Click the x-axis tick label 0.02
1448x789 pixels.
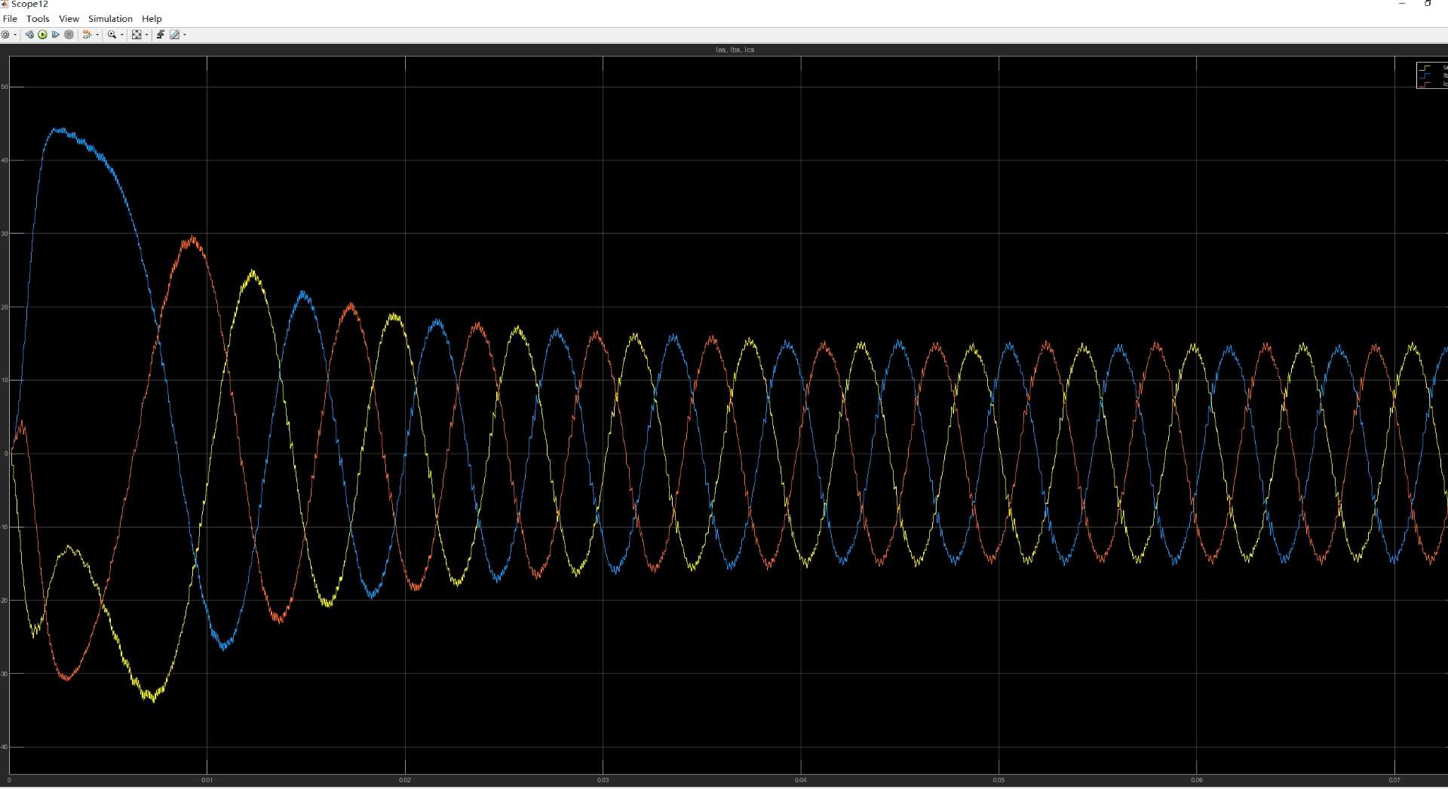pyautogui.click(x=405, y=780)
